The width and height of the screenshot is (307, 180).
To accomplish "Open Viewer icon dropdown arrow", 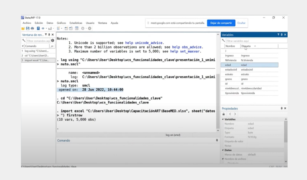I will 46,28.
